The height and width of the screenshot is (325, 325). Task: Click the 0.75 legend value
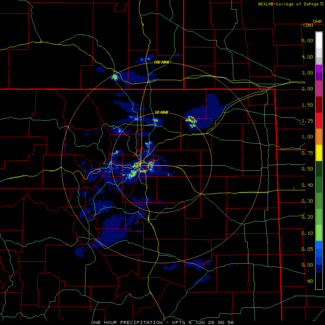tap(307, 153)
